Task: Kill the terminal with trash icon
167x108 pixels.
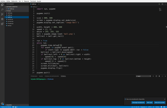Action: (159, 76)
